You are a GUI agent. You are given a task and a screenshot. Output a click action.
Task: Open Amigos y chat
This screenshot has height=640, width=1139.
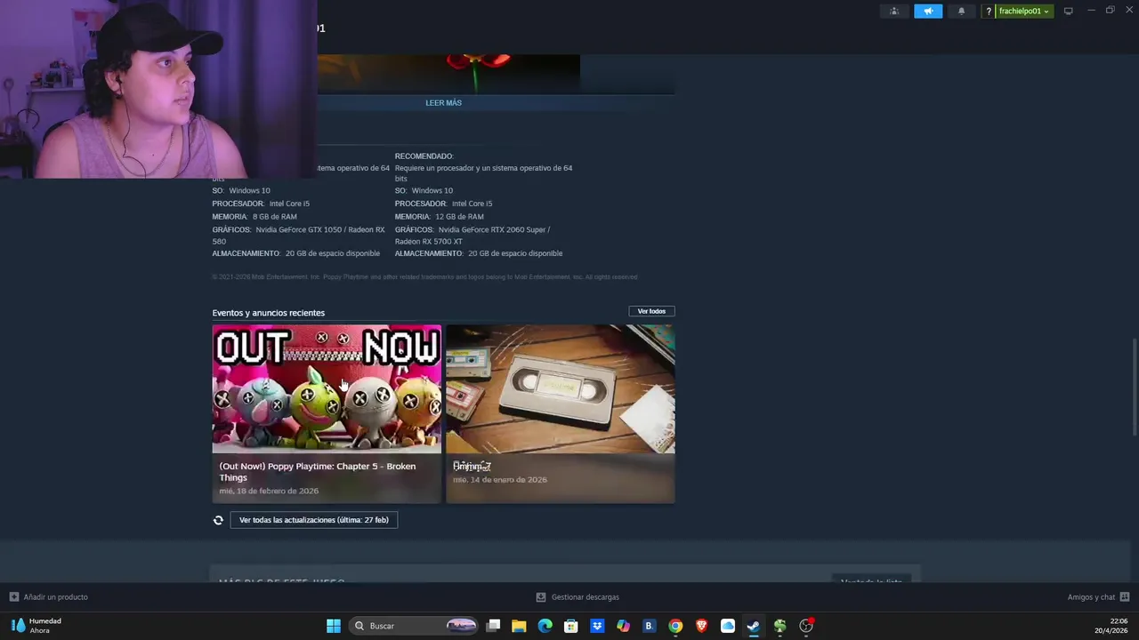pos(1091,597)
